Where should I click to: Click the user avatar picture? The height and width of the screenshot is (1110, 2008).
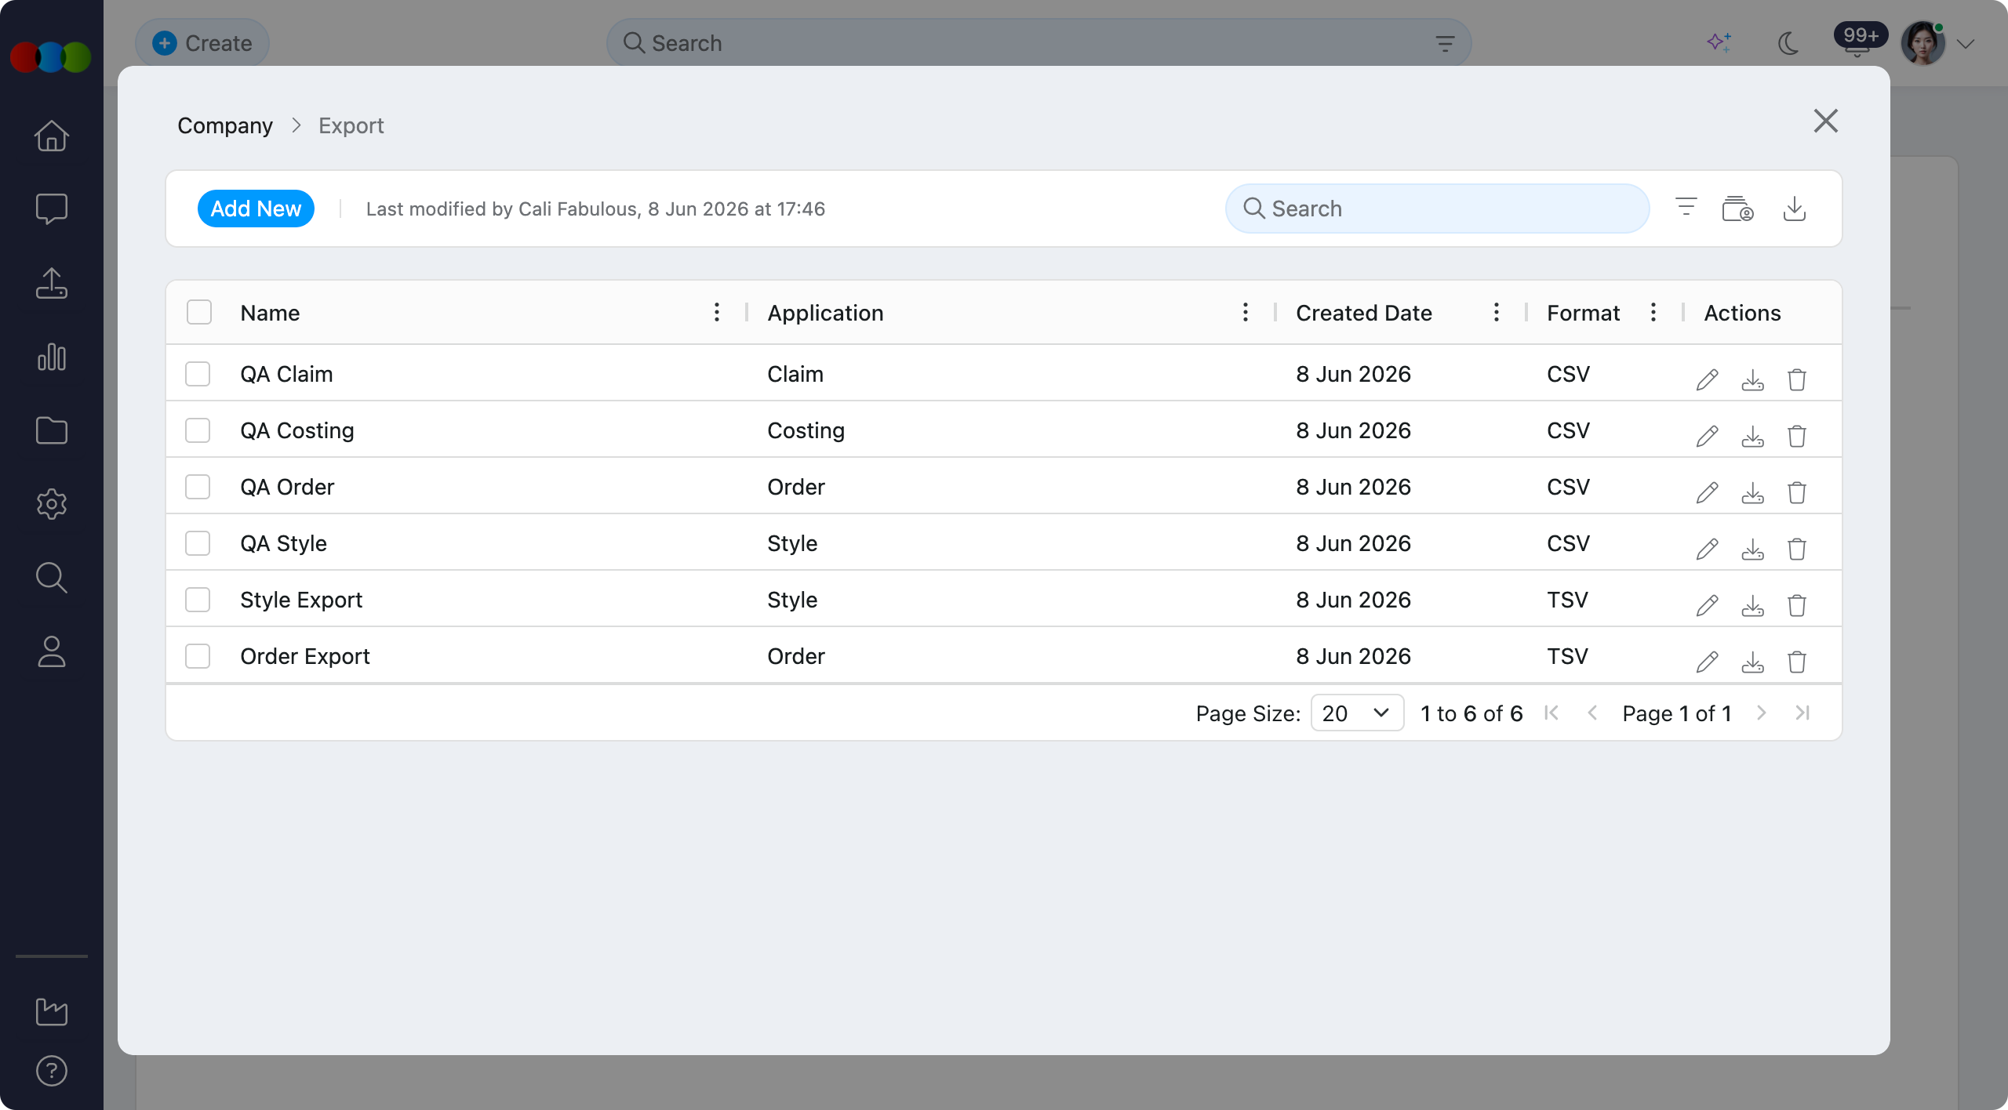tap(1923, 43)
